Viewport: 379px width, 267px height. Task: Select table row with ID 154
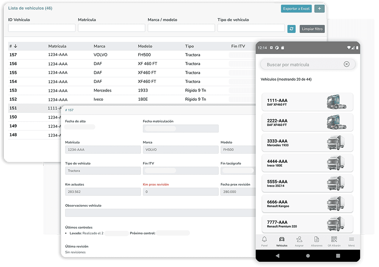tap(132, 82)
